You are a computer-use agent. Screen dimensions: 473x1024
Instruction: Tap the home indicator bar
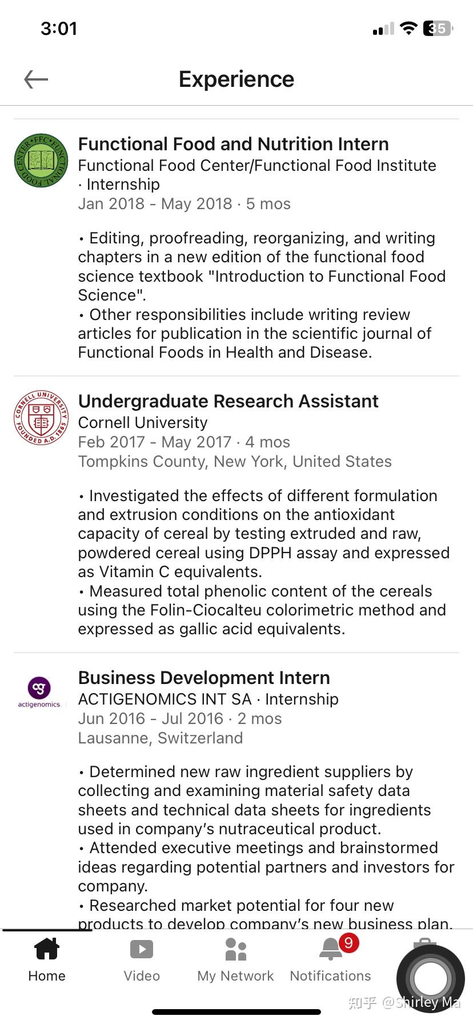click(x=236, y=1012)
